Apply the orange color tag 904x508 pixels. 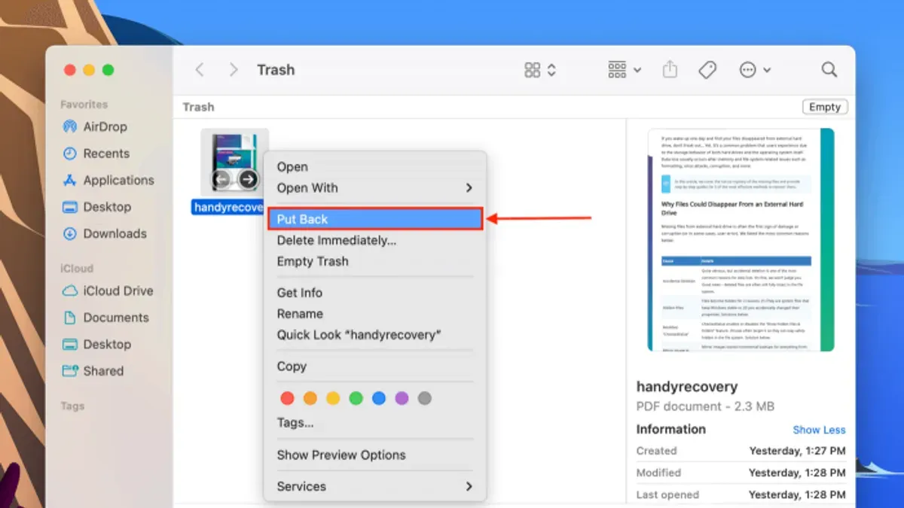pos(310,398)
